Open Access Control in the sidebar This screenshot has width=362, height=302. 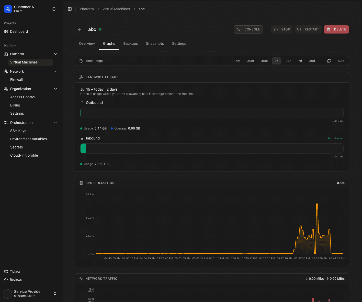30,97
